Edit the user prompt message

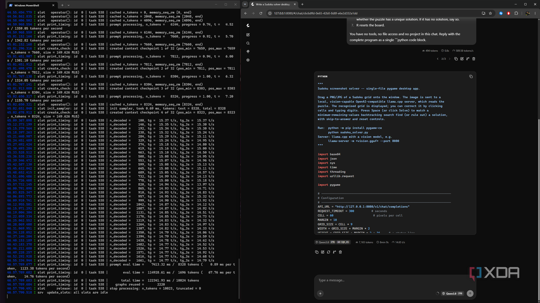point(462,59)
